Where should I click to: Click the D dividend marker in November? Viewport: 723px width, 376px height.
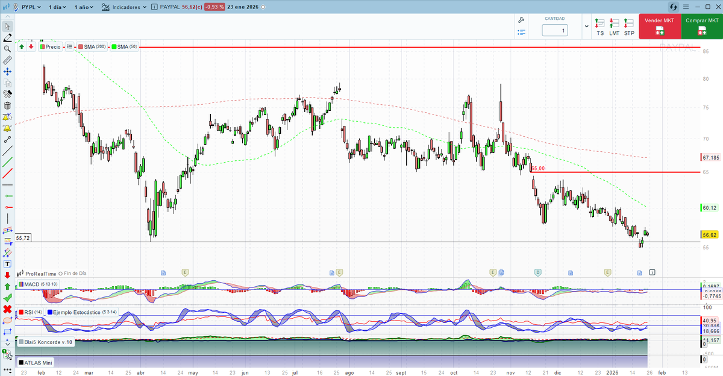tap(538, 272)
